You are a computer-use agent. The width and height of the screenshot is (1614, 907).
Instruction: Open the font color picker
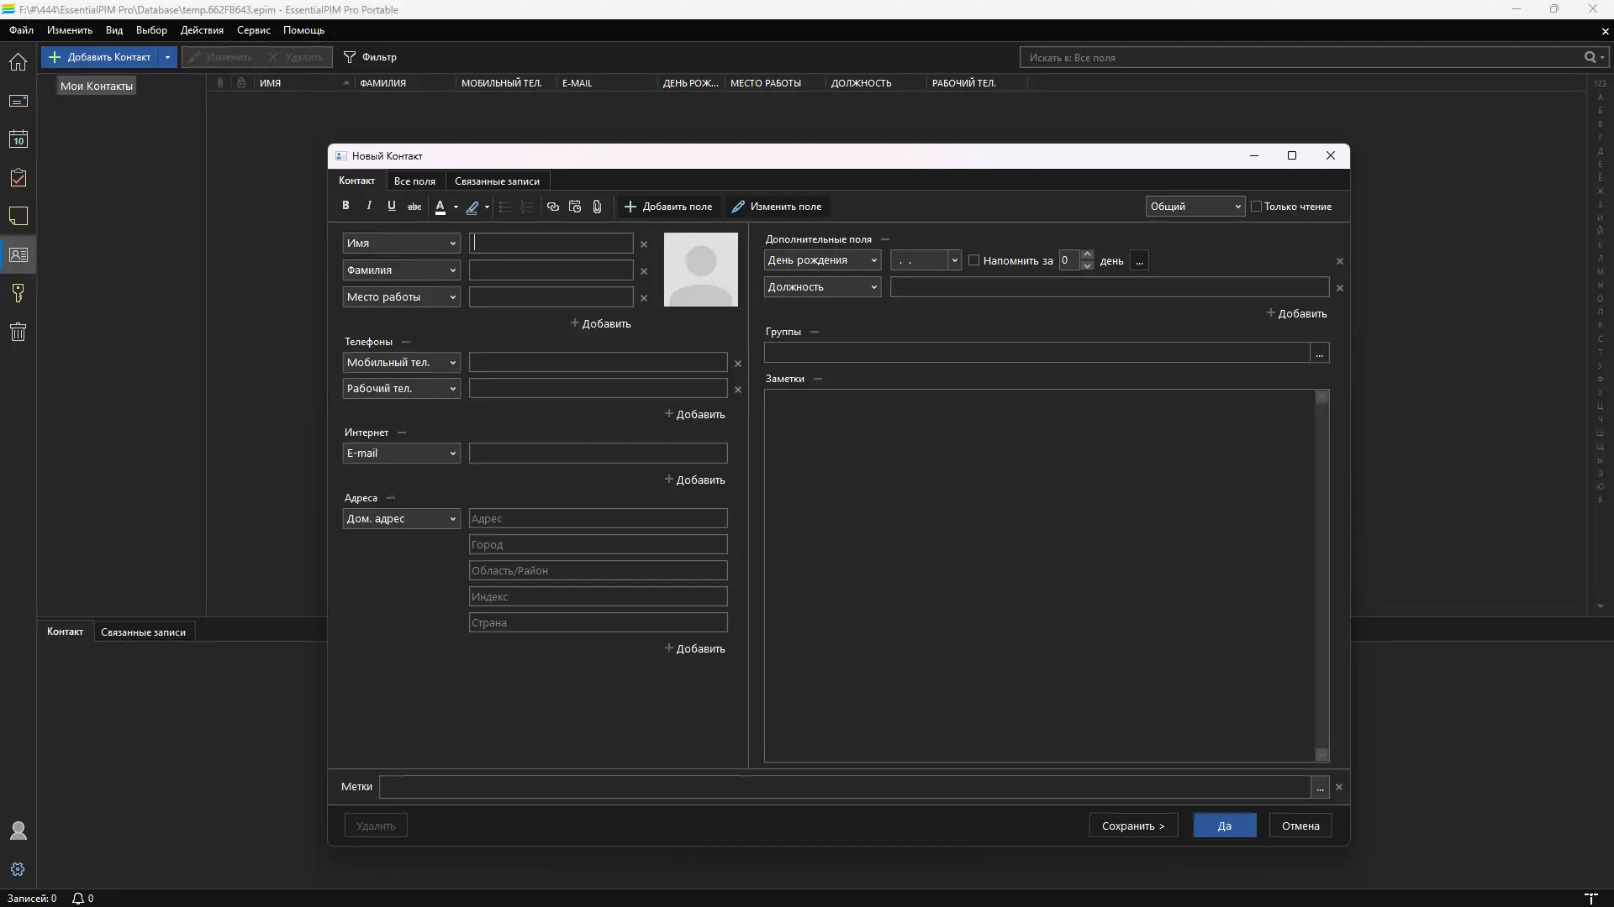point(456,207)
